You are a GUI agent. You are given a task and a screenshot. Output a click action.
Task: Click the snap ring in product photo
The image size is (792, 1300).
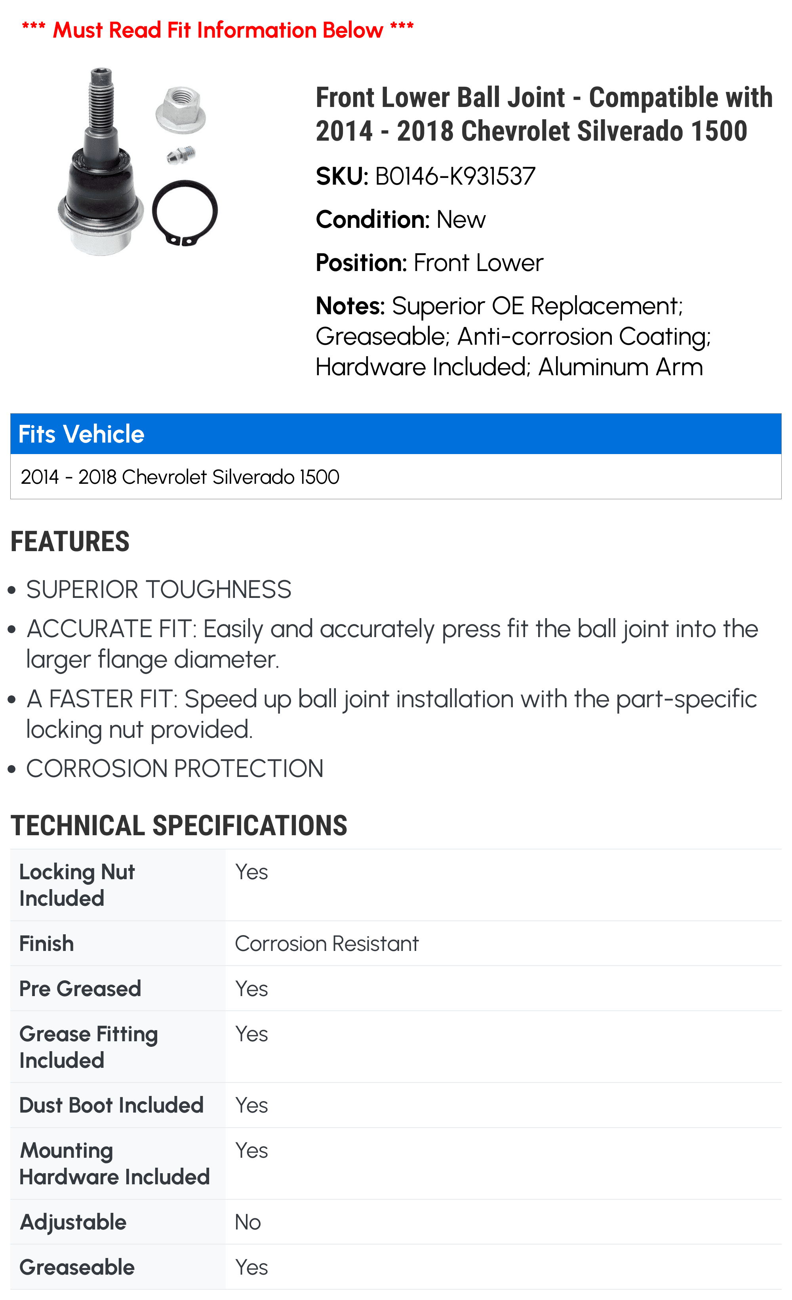tap(185, 213)
